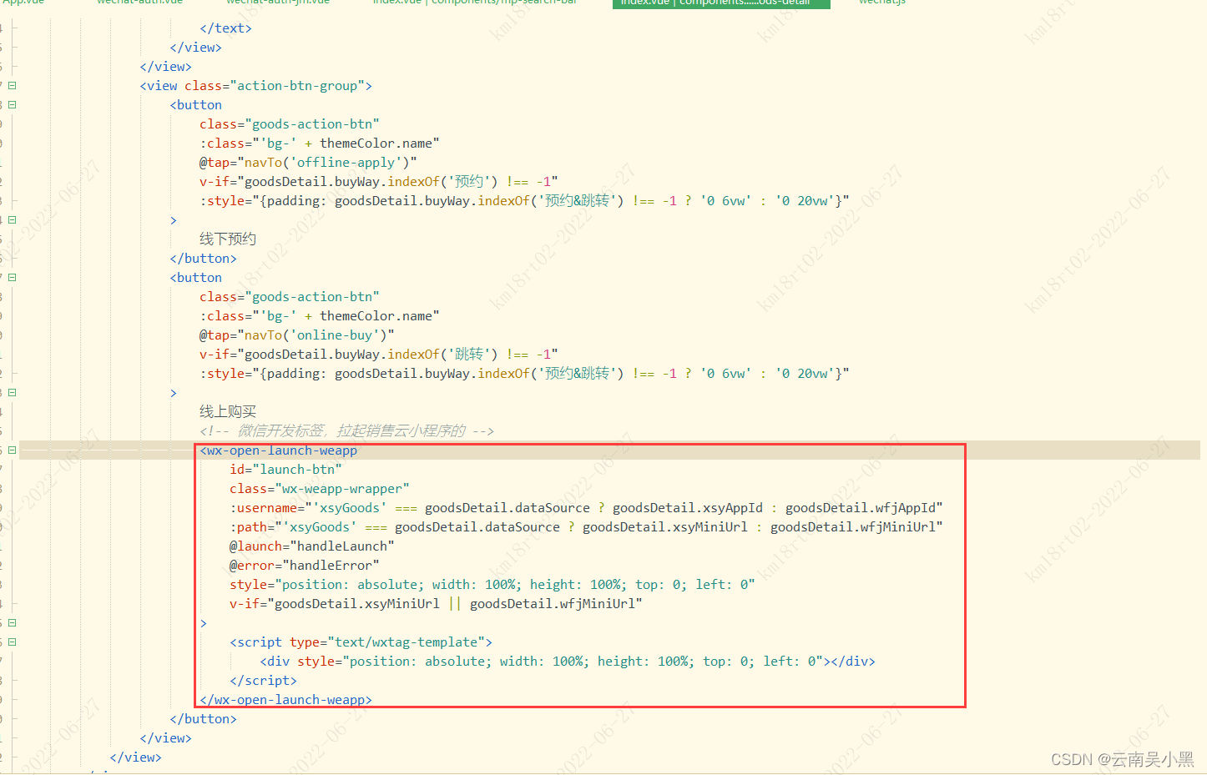Collapse the action-btn-group view fold marker
The height and width of the screenshot is (775, 1207).
pos(13,85)
